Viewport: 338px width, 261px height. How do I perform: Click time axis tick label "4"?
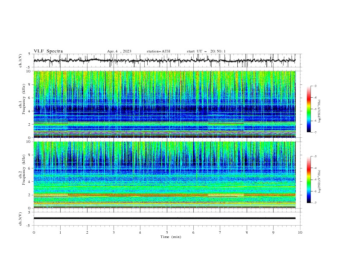140,232
